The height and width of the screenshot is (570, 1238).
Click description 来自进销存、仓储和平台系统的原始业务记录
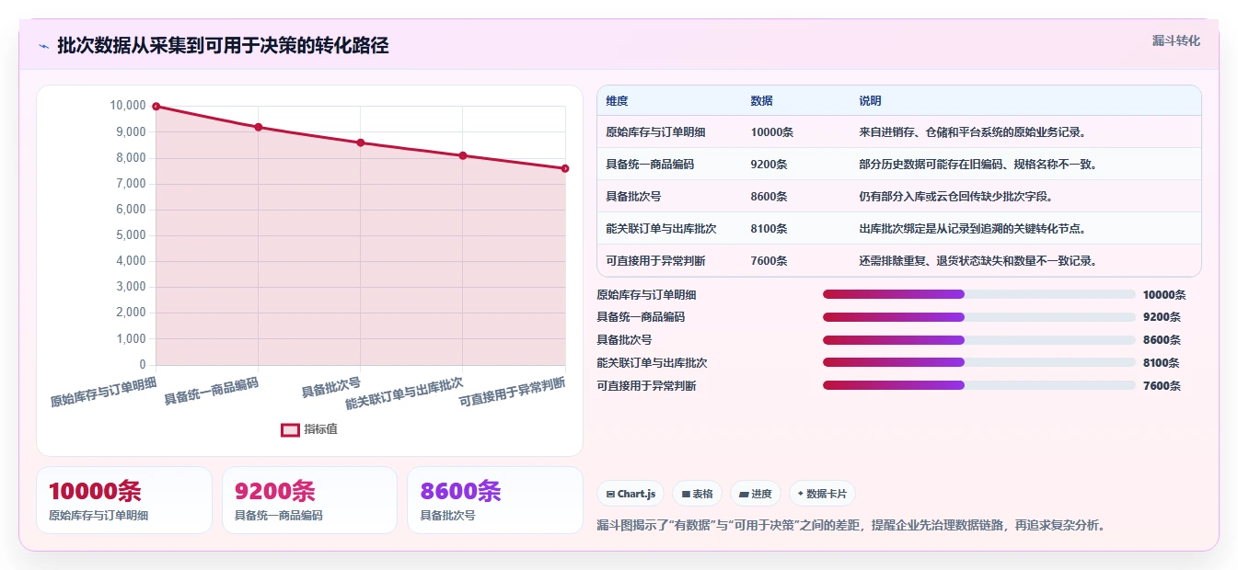click(972, 132)
